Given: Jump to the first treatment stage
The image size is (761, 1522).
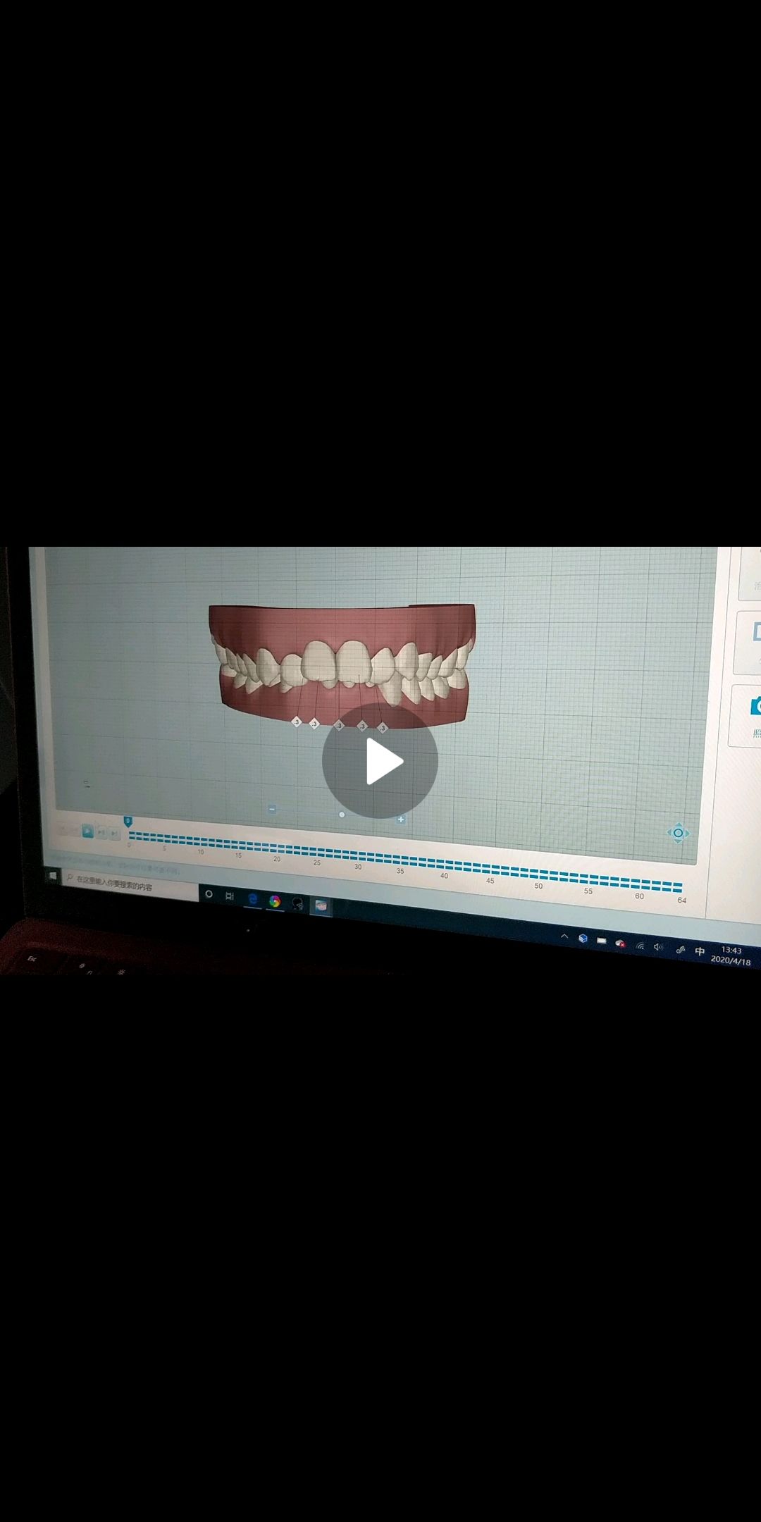Looking at the screenshot, I should click(x=62, y=830).
